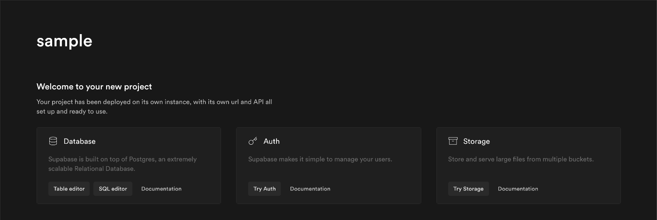Click the Auth key icon
The height and width of the screenshot is (220, 657).
pos(253,141)
